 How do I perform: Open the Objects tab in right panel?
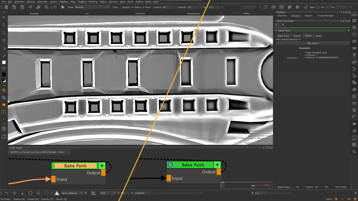[308, 16]
